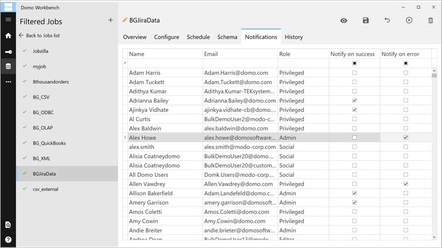Open the myjob job
This screenshot has width=442, height=248.
pos(67,66)
